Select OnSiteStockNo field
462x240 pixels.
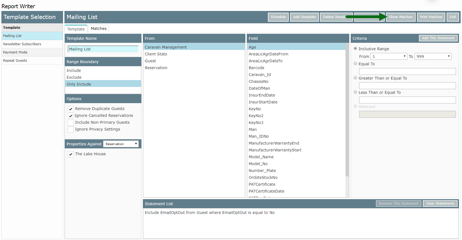pyautogui.click(x=296, y=177)
